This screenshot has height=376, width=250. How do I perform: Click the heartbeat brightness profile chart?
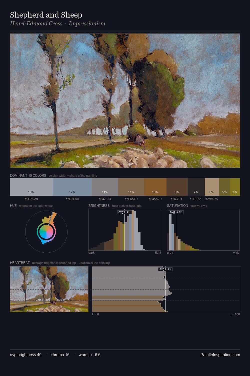click(166, 289)
